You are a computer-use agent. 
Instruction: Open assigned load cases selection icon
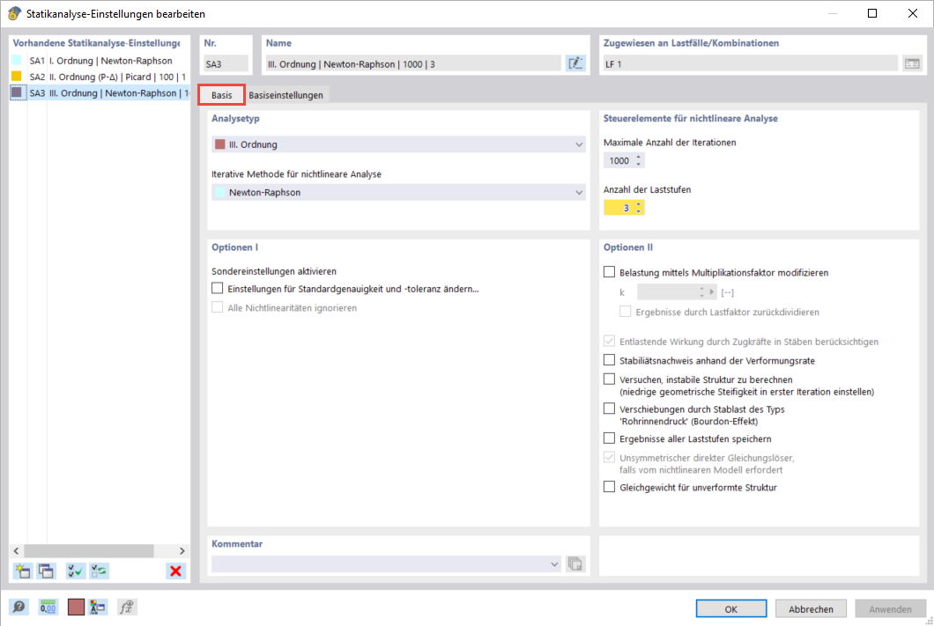(x=912, y=63)
